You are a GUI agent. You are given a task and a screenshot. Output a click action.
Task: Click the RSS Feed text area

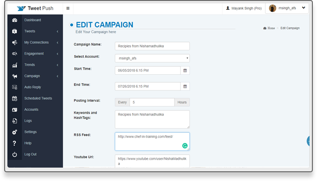152,141
